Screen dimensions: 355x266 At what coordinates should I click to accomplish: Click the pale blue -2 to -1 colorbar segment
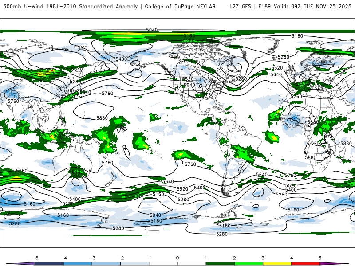click(x=135, y=264)
